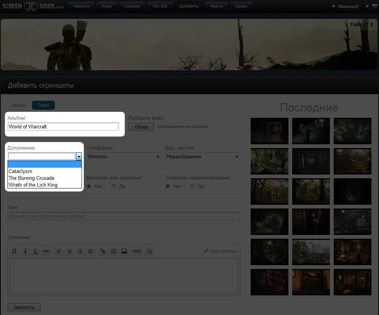Click the text box T icon

click(x=114, y=251)
